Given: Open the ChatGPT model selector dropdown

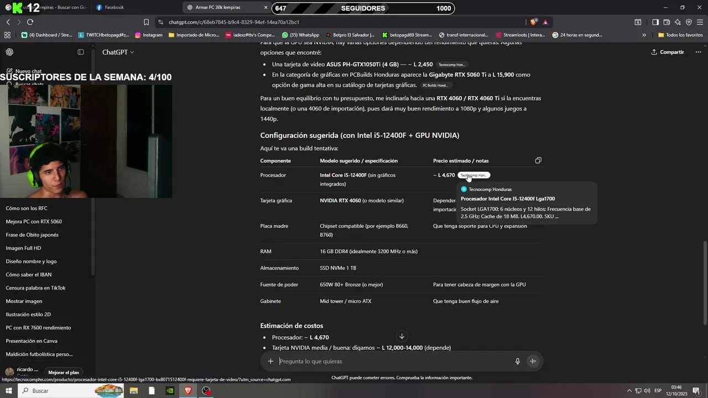Looking at the screenshot, I should [118, 52].
